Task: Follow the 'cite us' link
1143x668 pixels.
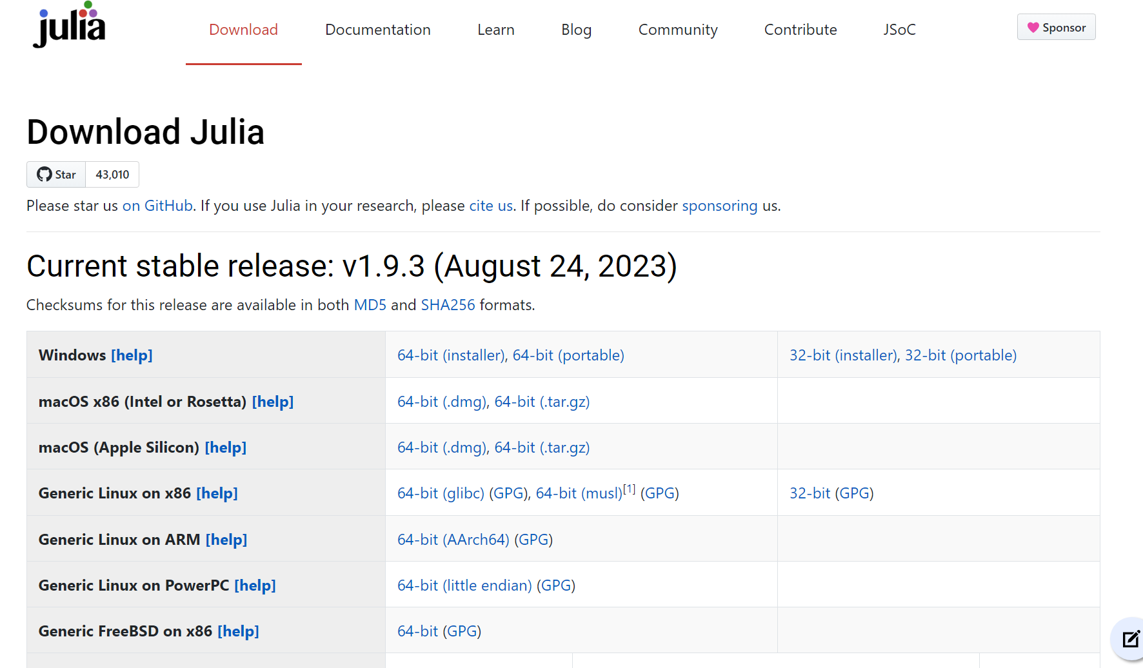Action: (x=491, y=206)
